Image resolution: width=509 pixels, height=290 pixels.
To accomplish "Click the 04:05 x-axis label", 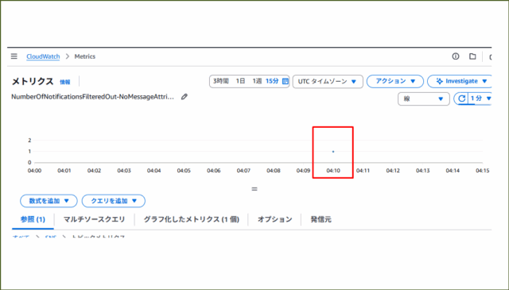I will (184, 171).
